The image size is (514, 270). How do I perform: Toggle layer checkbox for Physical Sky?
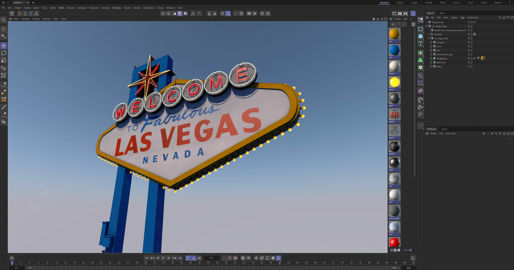click(469, 22)
